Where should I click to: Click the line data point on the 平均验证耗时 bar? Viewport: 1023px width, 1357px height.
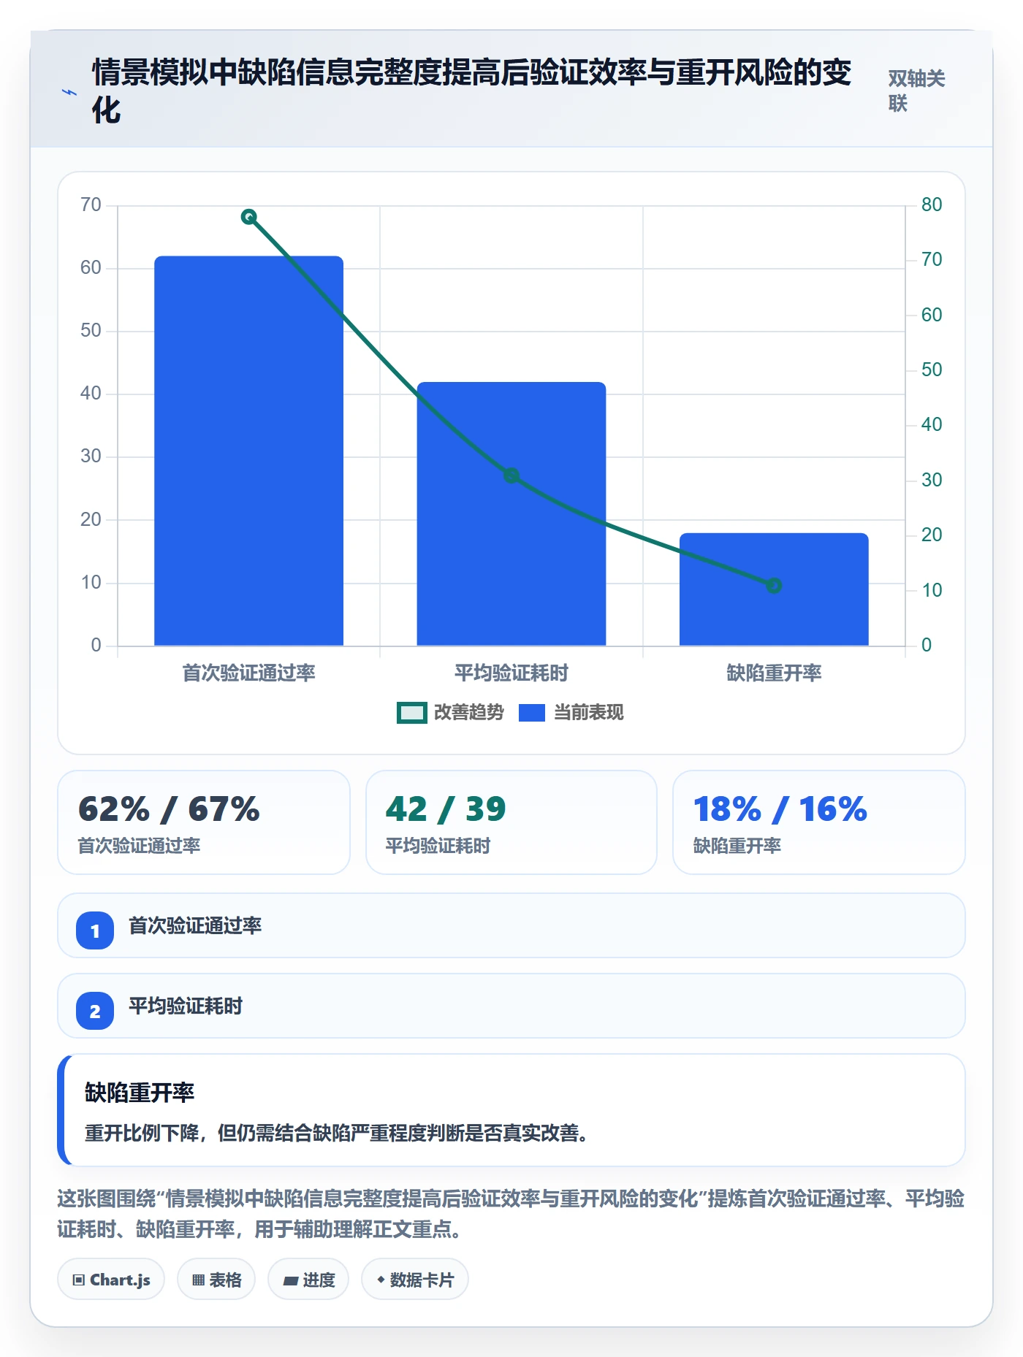coord(512,475)
